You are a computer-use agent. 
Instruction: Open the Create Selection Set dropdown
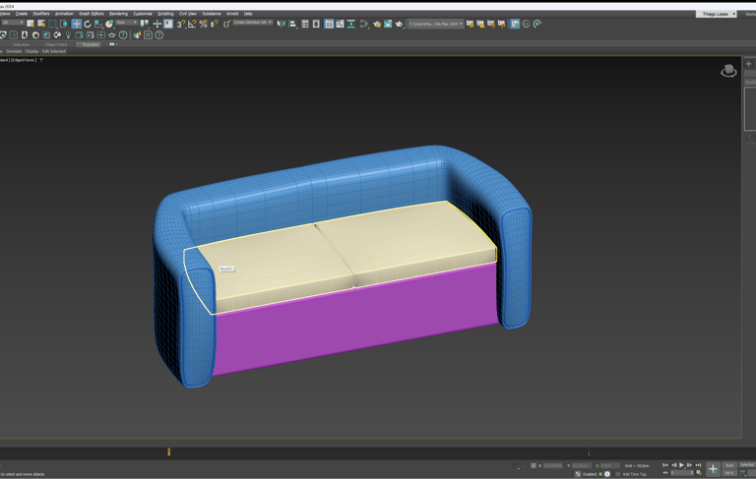(253, 23)
